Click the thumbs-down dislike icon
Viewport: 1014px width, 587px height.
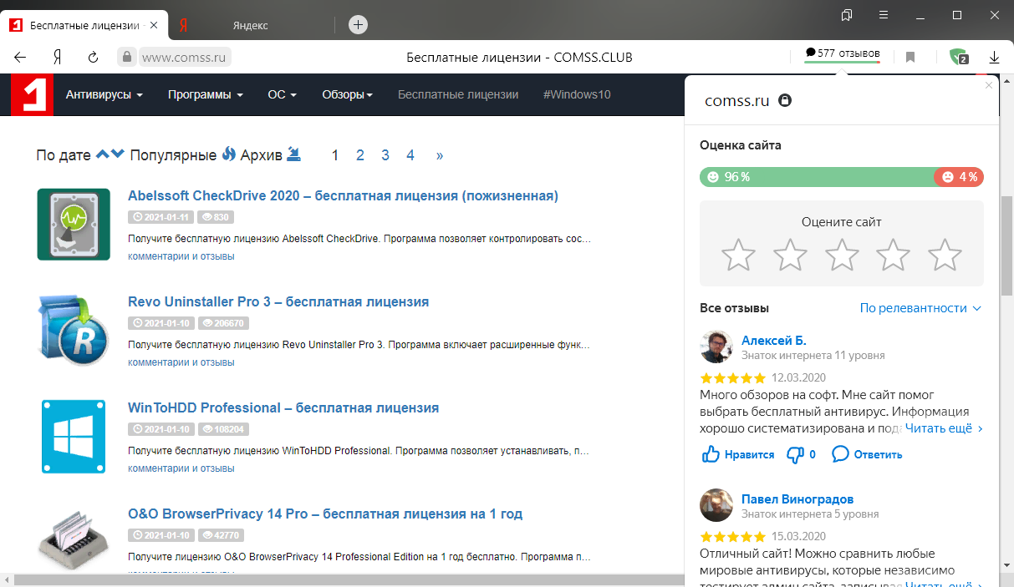(x=792, y=454)
